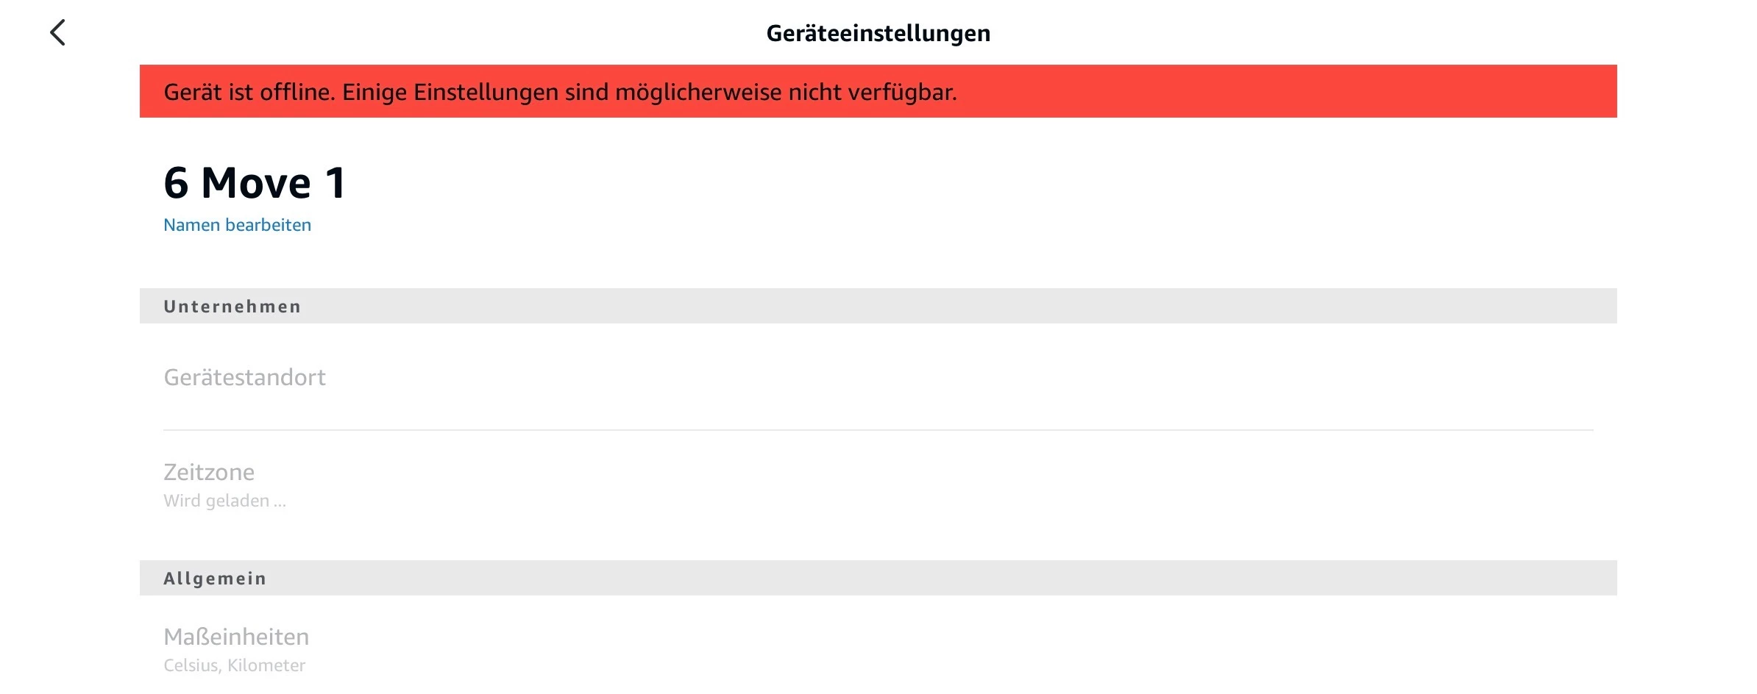Go back using the left chevron arrow
The height and width of the screenshot is (694, 1757).
(57, 32)
